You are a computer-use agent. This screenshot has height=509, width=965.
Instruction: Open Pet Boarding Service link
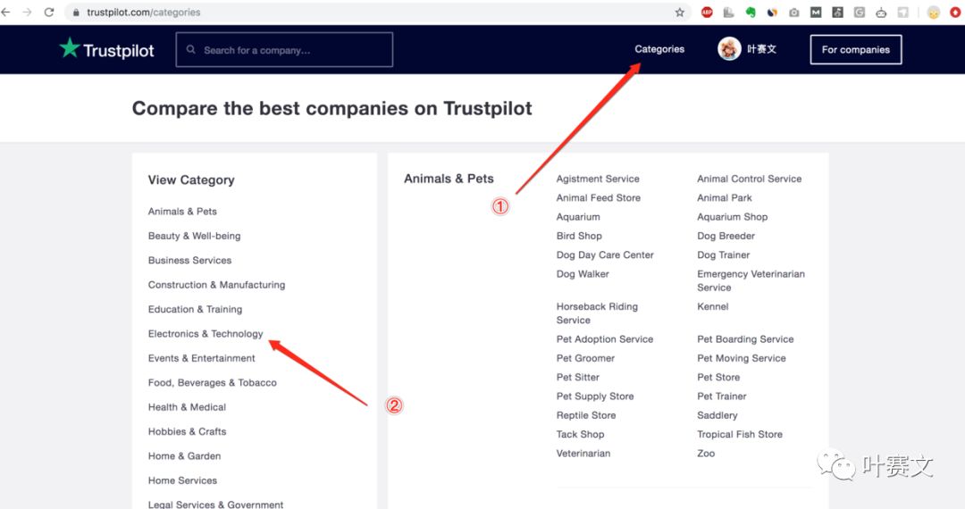745,339
